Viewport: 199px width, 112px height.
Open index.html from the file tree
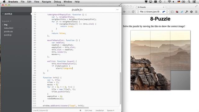[x=8, y=28]
